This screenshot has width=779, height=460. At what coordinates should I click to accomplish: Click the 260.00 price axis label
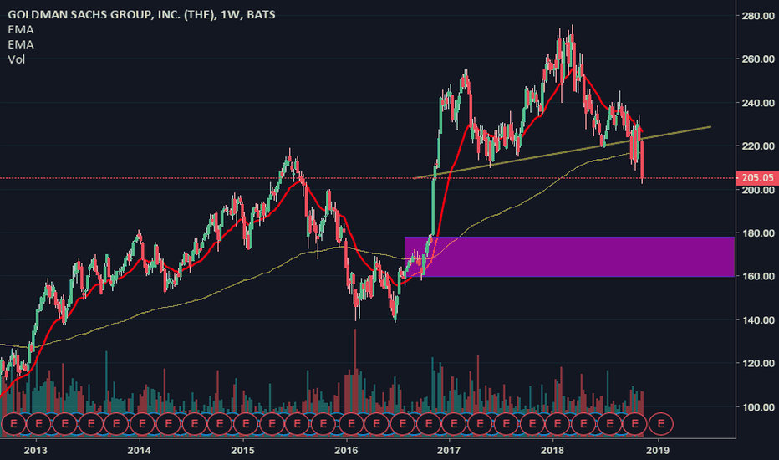(x=758, y=59)
